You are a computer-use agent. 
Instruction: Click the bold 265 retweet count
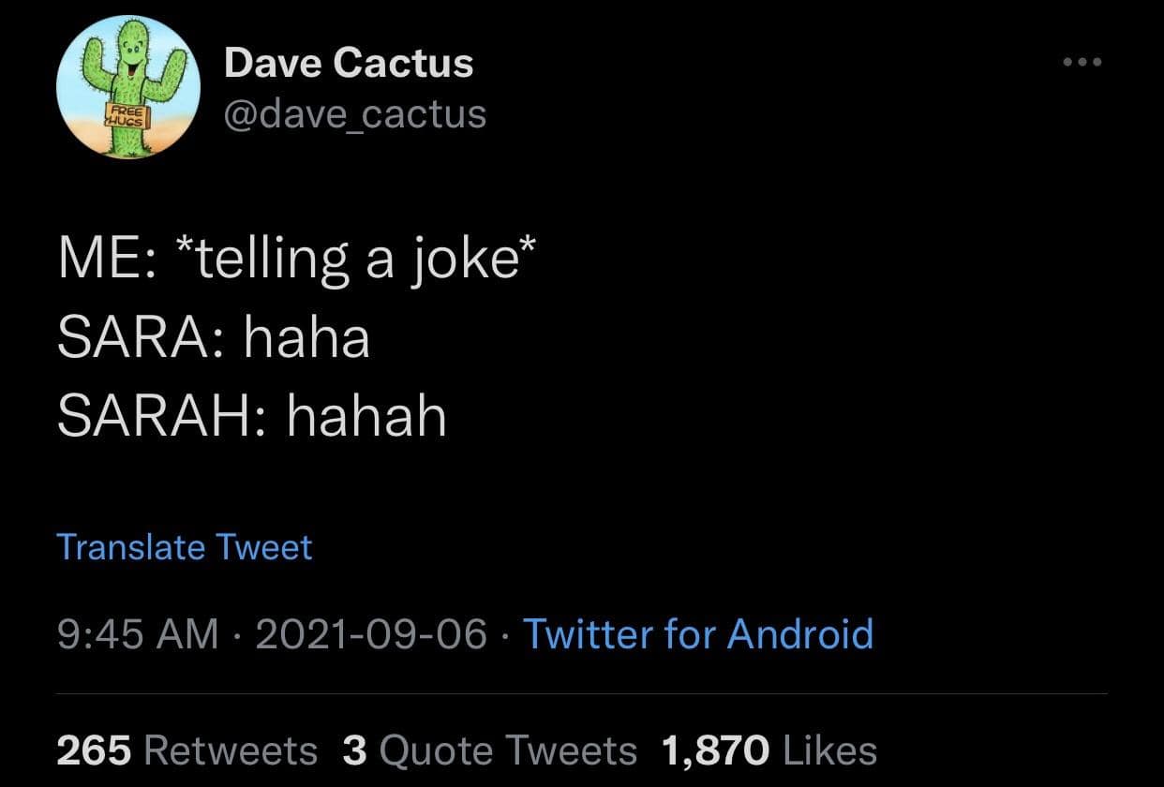pos(95,750)
